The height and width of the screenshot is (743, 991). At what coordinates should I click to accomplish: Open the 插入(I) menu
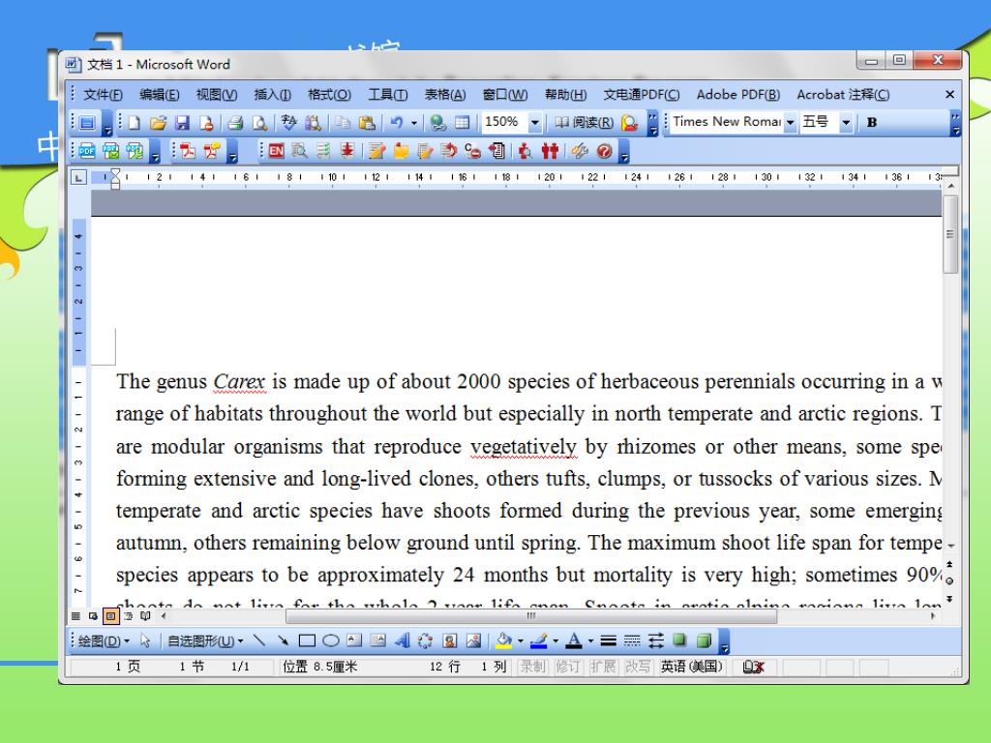(x=272, y=95)
